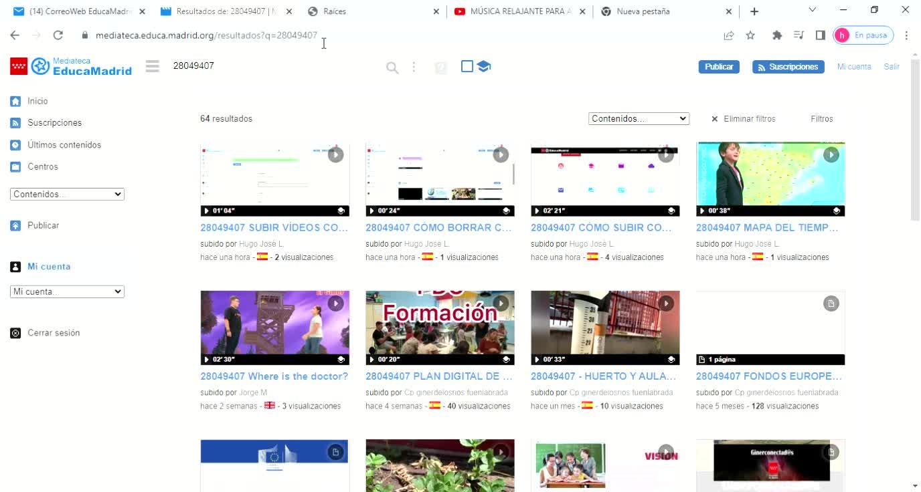Open Chrome's three-dot menu
Screen dimensions: 921x492
906,35
